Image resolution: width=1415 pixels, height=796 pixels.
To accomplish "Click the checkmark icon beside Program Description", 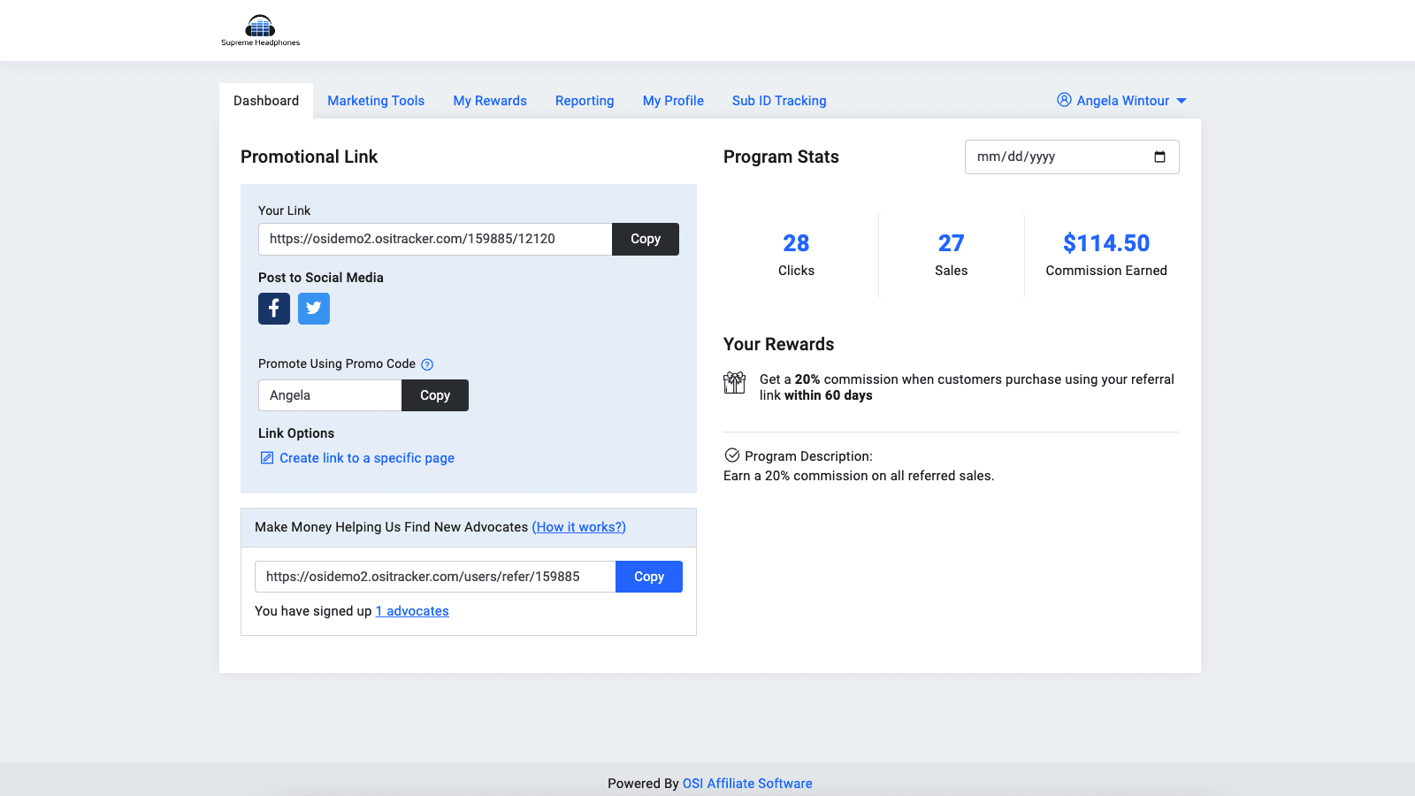I will coord(732,455).
